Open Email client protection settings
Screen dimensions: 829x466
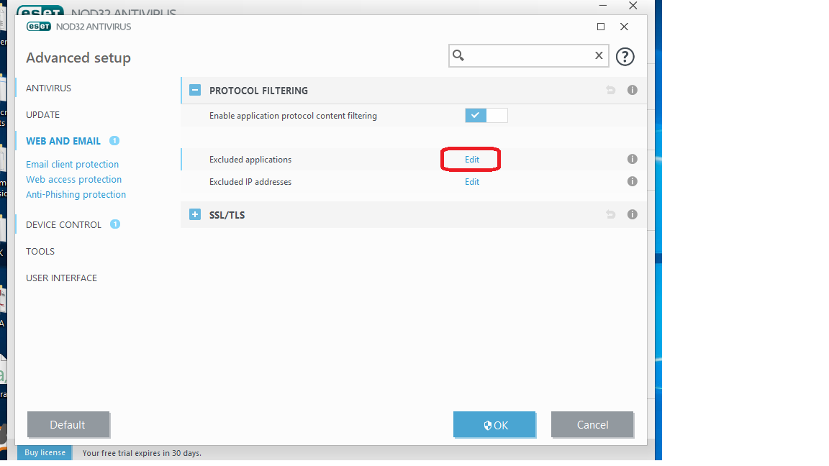(x=72, y=165)
